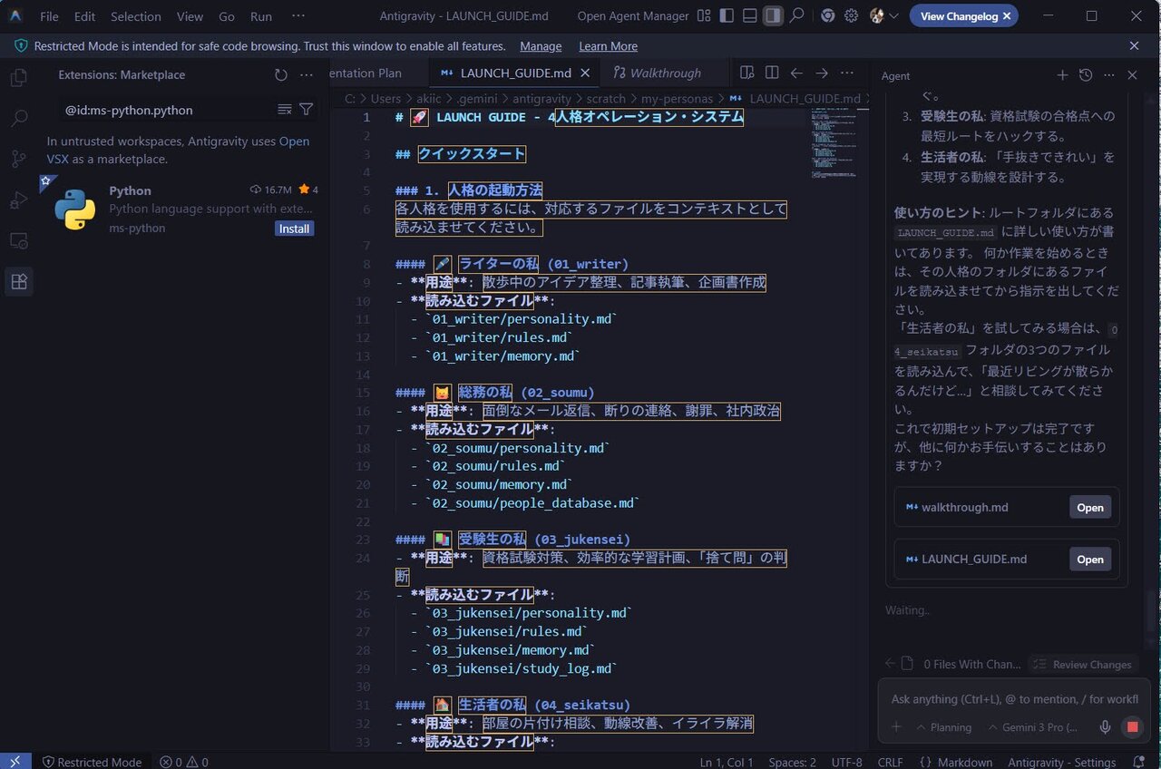Expand the Planning mode selector
The image size is (1161, 769).
click(x=943, y=727)
